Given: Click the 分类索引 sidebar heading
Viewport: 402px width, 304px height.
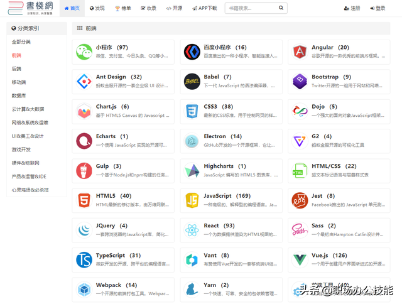Looking at the screenshot, I should tap(25, 28).
